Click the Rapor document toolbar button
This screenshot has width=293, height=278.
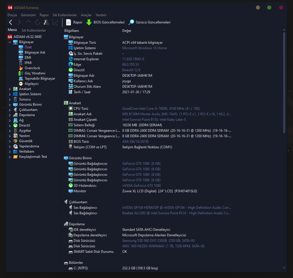point(74,22)
